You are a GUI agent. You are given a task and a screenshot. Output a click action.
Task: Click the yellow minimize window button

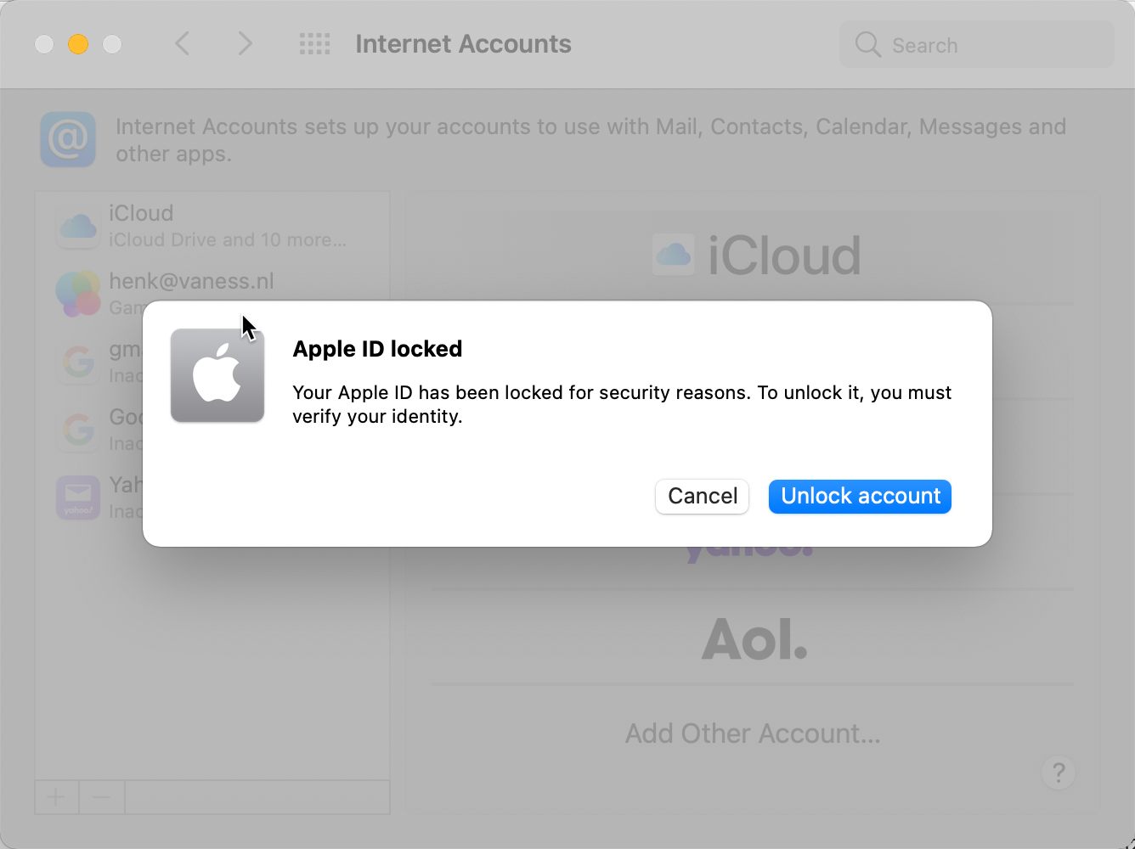(78, 44)
